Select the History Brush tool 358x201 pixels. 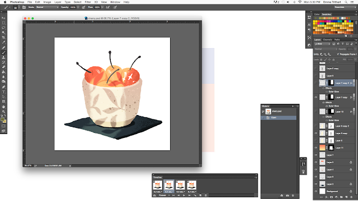coord(3,62)
